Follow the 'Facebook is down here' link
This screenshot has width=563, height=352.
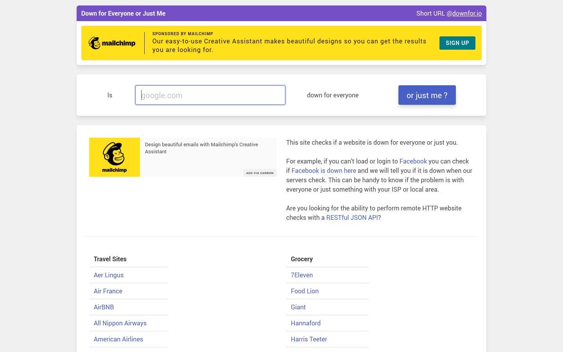click(x=324, y=171)
